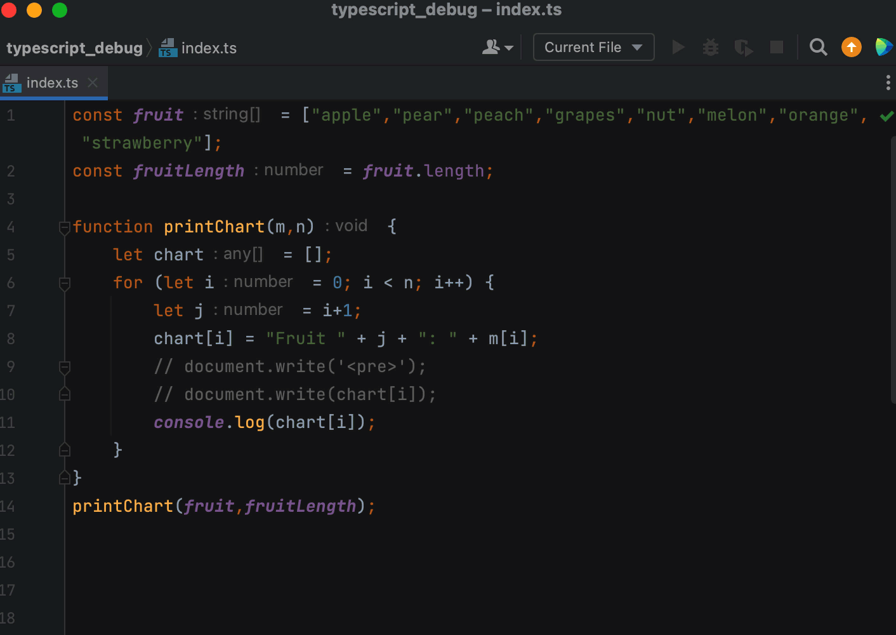Open the user account dropdown
The image size is (896, 635).
click(x=497, y=48)
